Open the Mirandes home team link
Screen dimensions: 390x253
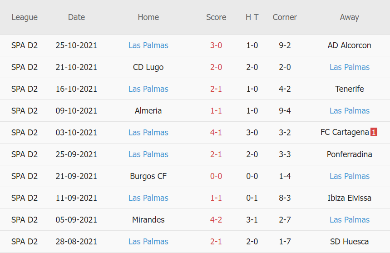coord(148,220)
